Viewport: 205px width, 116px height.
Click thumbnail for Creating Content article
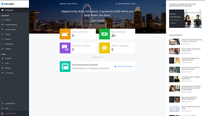174,88
